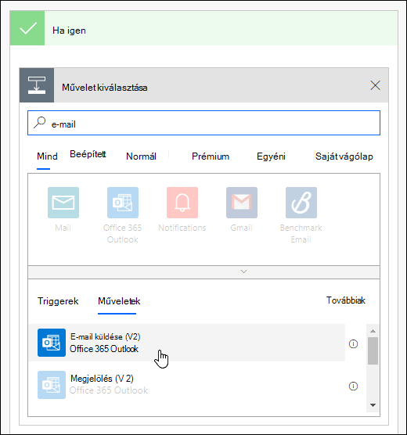Close the Művelet kiválasztása panel
Viewport: 407px width, 435px height.
[x=375, y=85]
